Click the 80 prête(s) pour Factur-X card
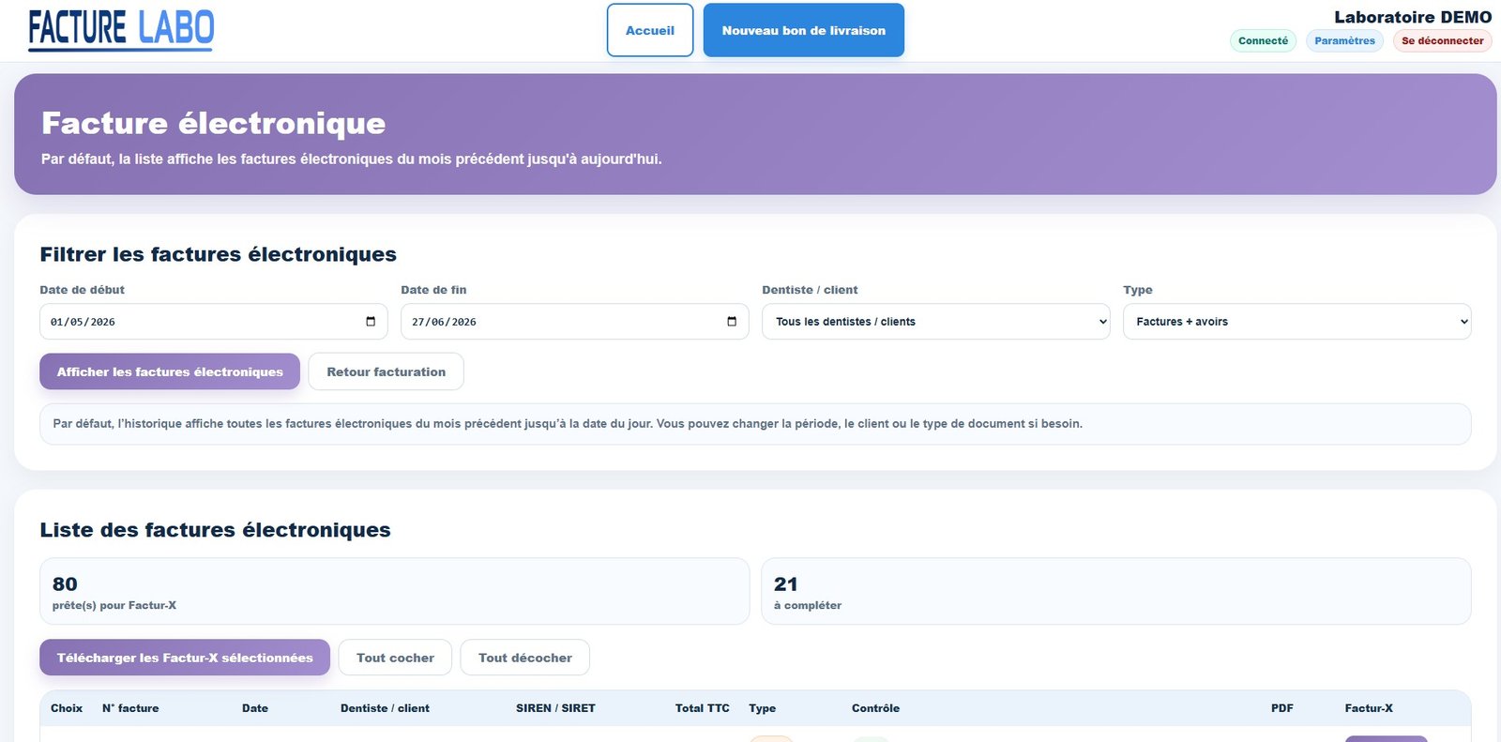This screenshot has width=1501, height=742. (395, 591)
